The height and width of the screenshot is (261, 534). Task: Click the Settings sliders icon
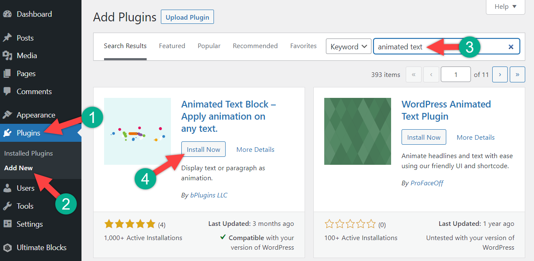click(x=7, y=224)
